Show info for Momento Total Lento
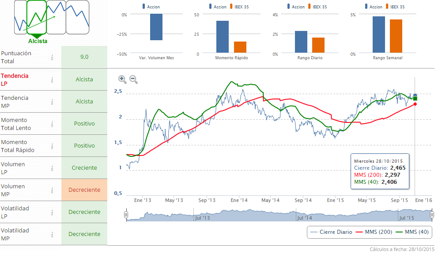Viewport: 438px width, 255px height. tap(52, 124)
